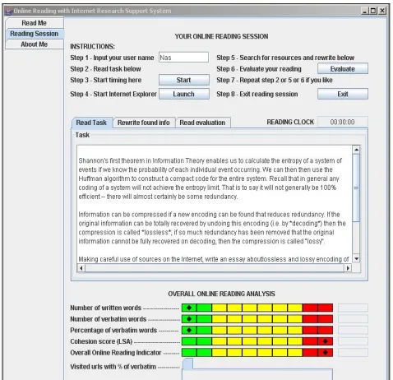The width and height of the screenshot is (393, 380).
Task: Open the About Me side tab
Action: tap(35, 44)
